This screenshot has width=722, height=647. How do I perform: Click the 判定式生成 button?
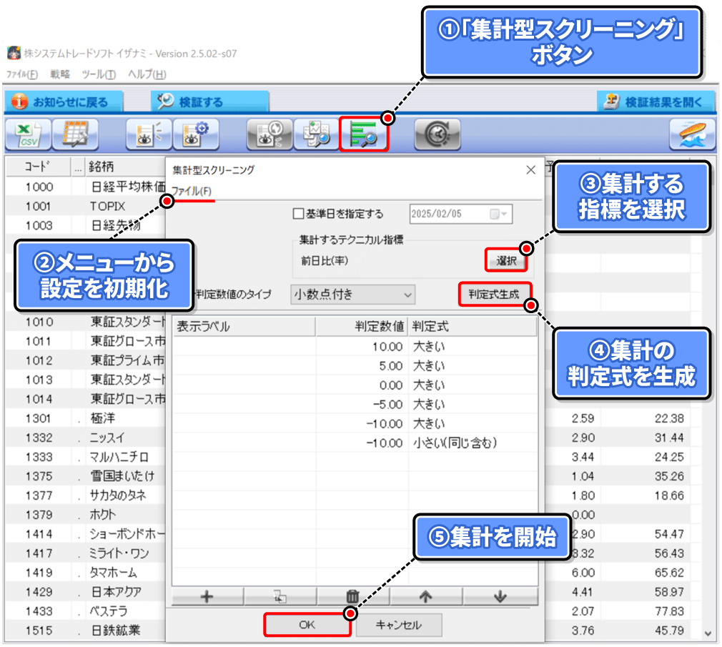[x=495, y=295]
